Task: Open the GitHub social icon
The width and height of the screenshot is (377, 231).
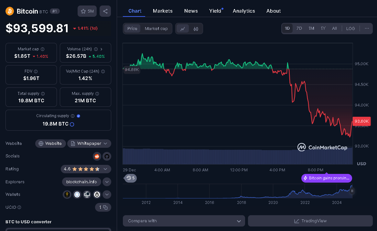Action: [107, 156]
